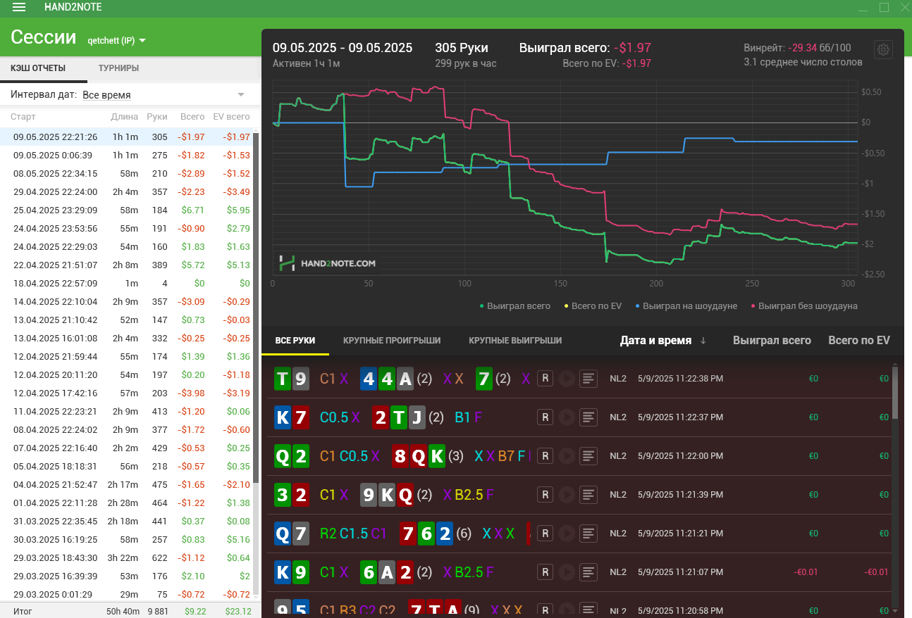Open hand text for 32 hand
912x618 pixels.
[x=589, y=495]
